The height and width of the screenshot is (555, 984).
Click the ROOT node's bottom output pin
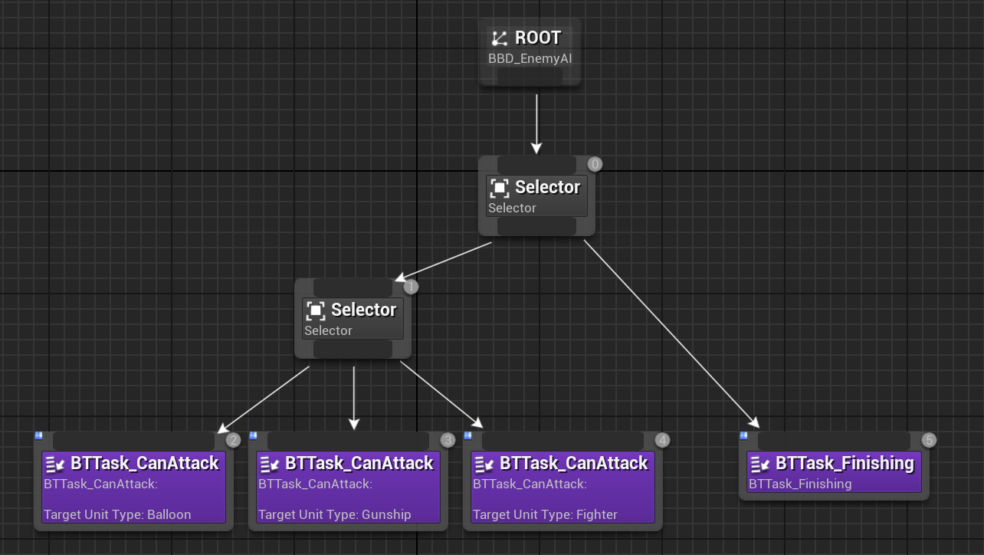[530, 76]
